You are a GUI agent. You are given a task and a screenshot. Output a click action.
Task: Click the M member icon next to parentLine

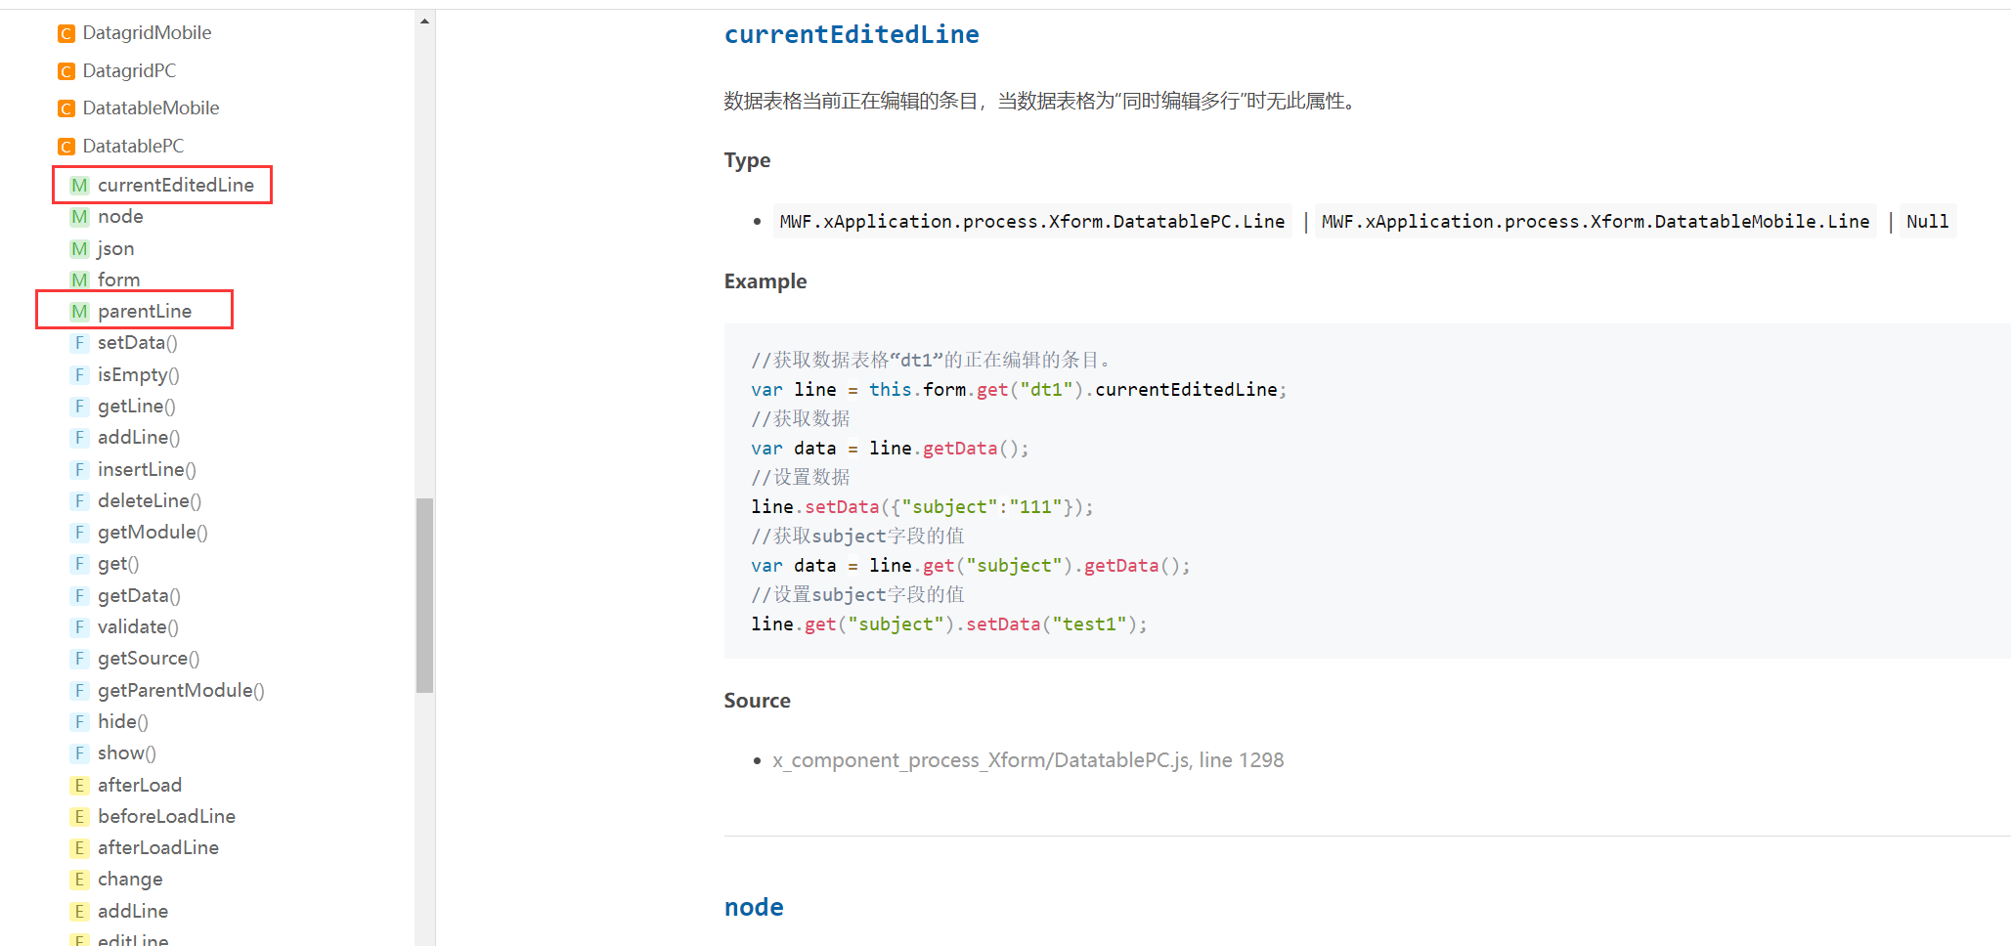(x=79, y=312)
